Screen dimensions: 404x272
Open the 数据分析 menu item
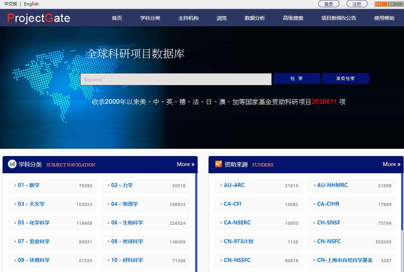(255, 18)
